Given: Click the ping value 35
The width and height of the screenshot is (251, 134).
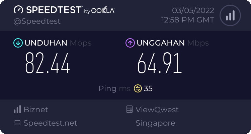Looking at the screenshot, I should 148,88.
